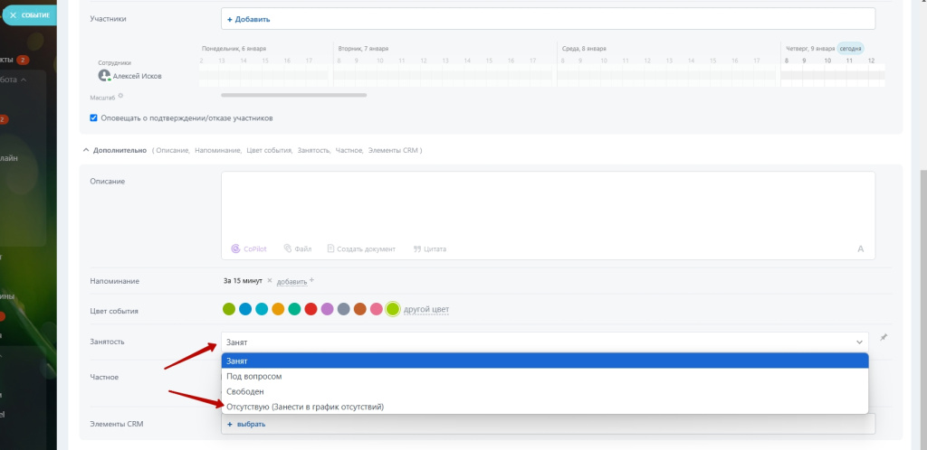Open the Занятость dropdown field

544,342
